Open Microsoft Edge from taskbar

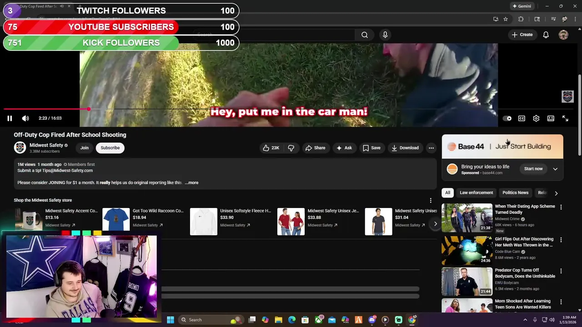pyautogui.click(x=292, y=320)
